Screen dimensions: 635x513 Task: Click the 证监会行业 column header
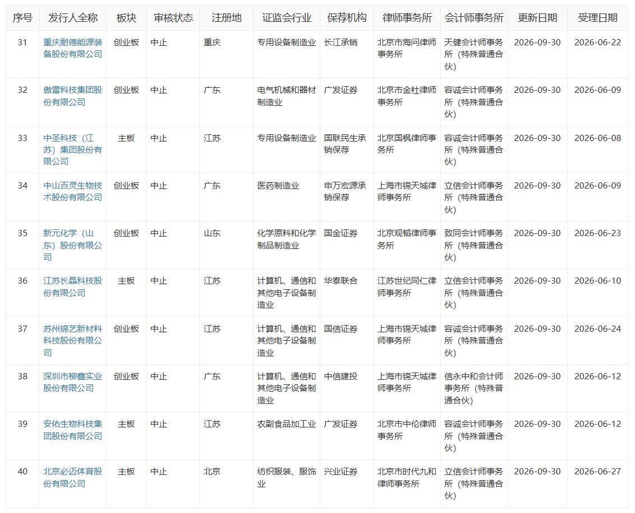pyautogui.click(x=287, y=18)
